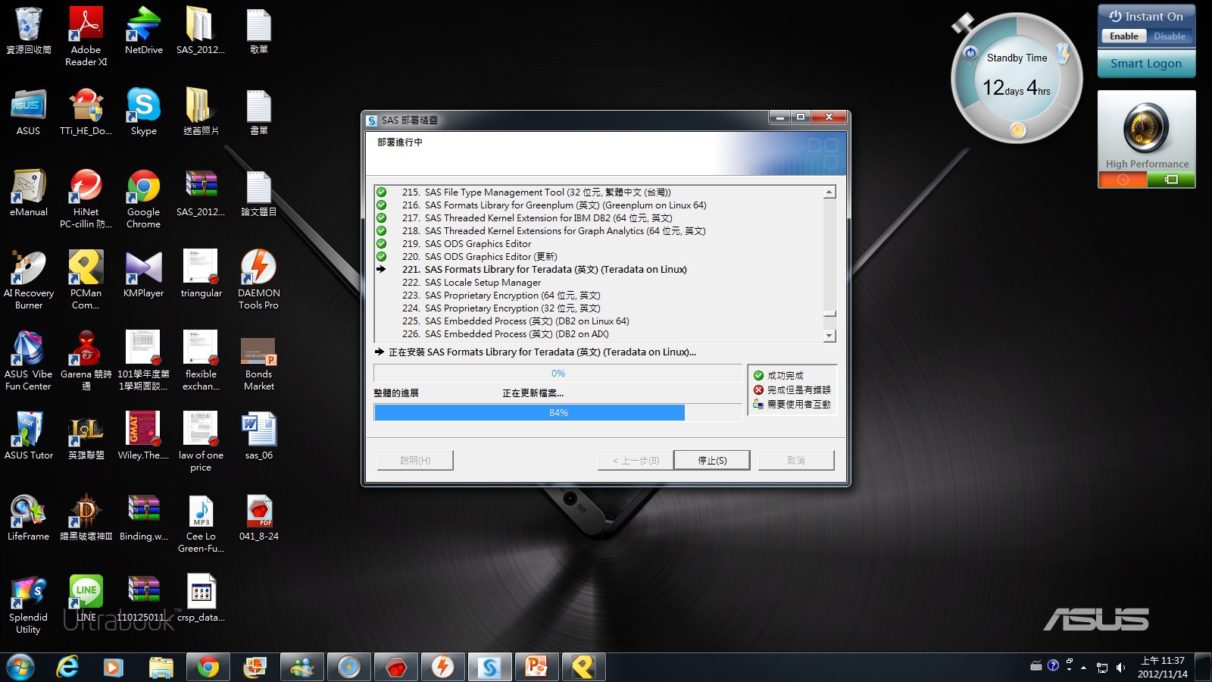Image resolution: width=1212 pixels, height=682 pixels.
Task: Click the overall progress bar at 84%
Action: [558, 412]
